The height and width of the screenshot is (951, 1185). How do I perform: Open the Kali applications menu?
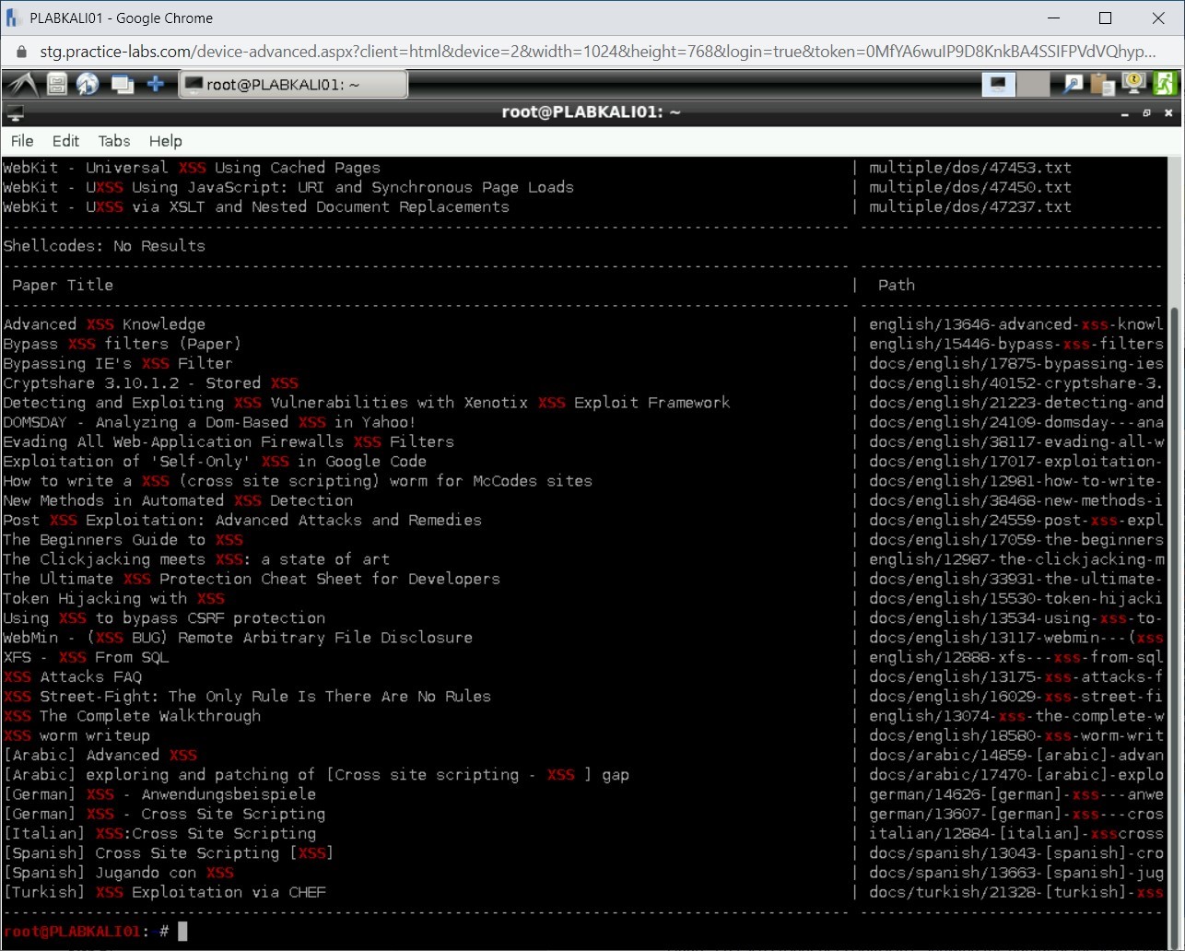tap(22, 85)
